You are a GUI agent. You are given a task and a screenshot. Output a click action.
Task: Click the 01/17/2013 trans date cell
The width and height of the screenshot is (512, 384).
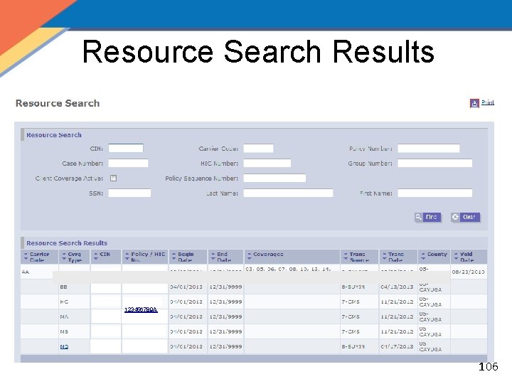(397, 346)
